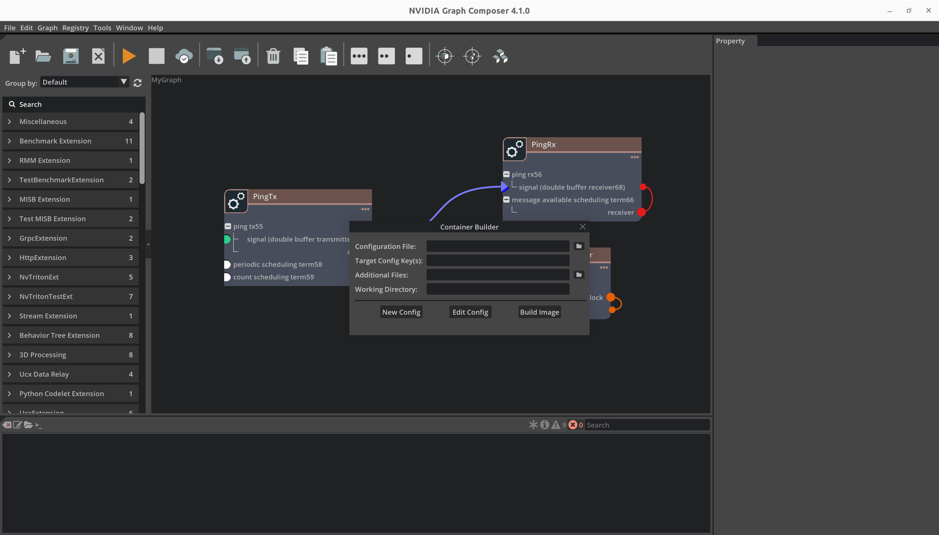Click the Target Config Key(s) input field
Image resolution: width=939 pixels, height=535 pixels.
coord(498,261)
